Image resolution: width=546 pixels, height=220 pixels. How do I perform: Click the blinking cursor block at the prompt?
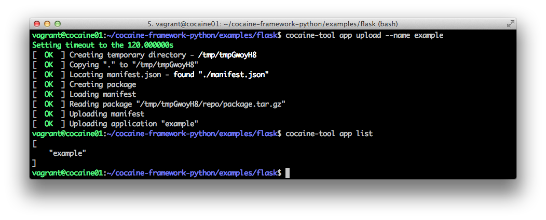tap(288, 173)
